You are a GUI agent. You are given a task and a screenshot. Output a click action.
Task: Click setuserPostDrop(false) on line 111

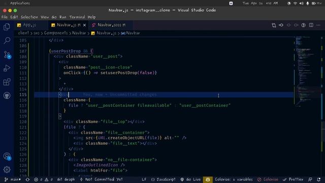click(x=127, y=73)
